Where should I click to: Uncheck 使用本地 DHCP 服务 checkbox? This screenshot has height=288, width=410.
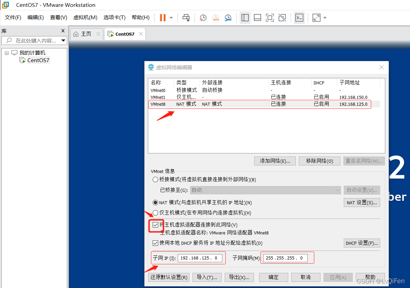[x=155, y=243]
